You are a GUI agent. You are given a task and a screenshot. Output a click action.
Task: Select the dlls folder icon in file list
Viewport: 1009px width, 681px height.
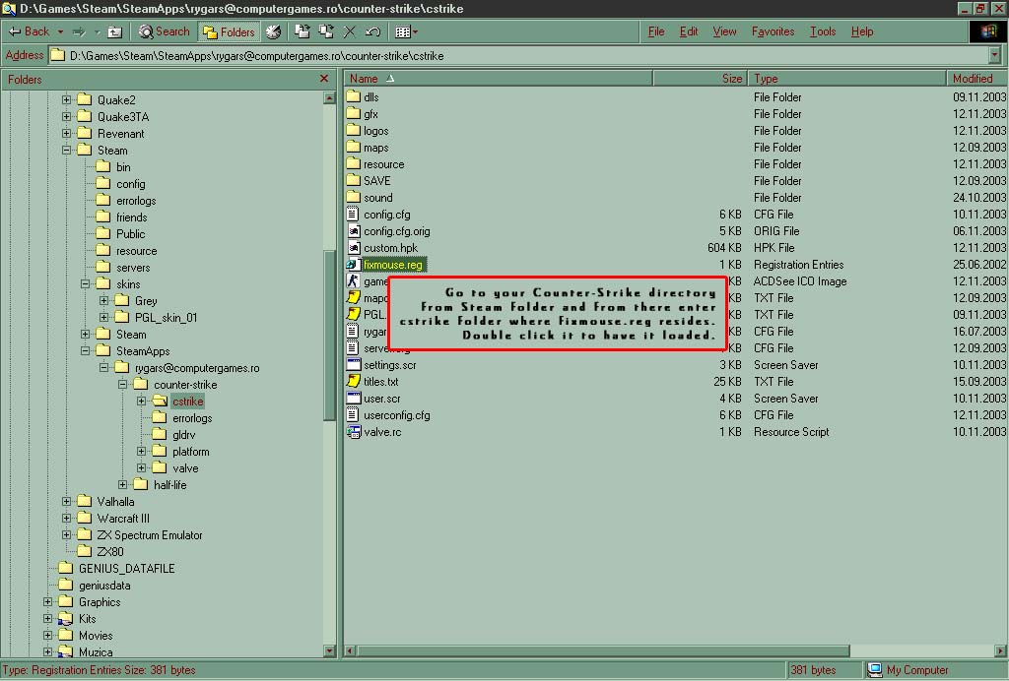[353, 96]
